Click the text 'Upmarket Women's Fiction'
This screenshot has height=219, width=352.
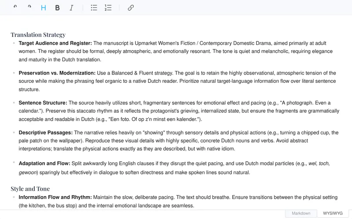click(165, 43)
